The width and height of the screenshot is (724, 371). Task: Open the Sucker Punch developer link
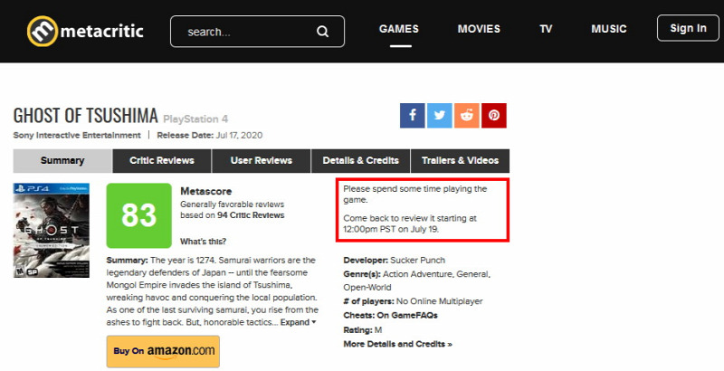click(x=417, y=261)
